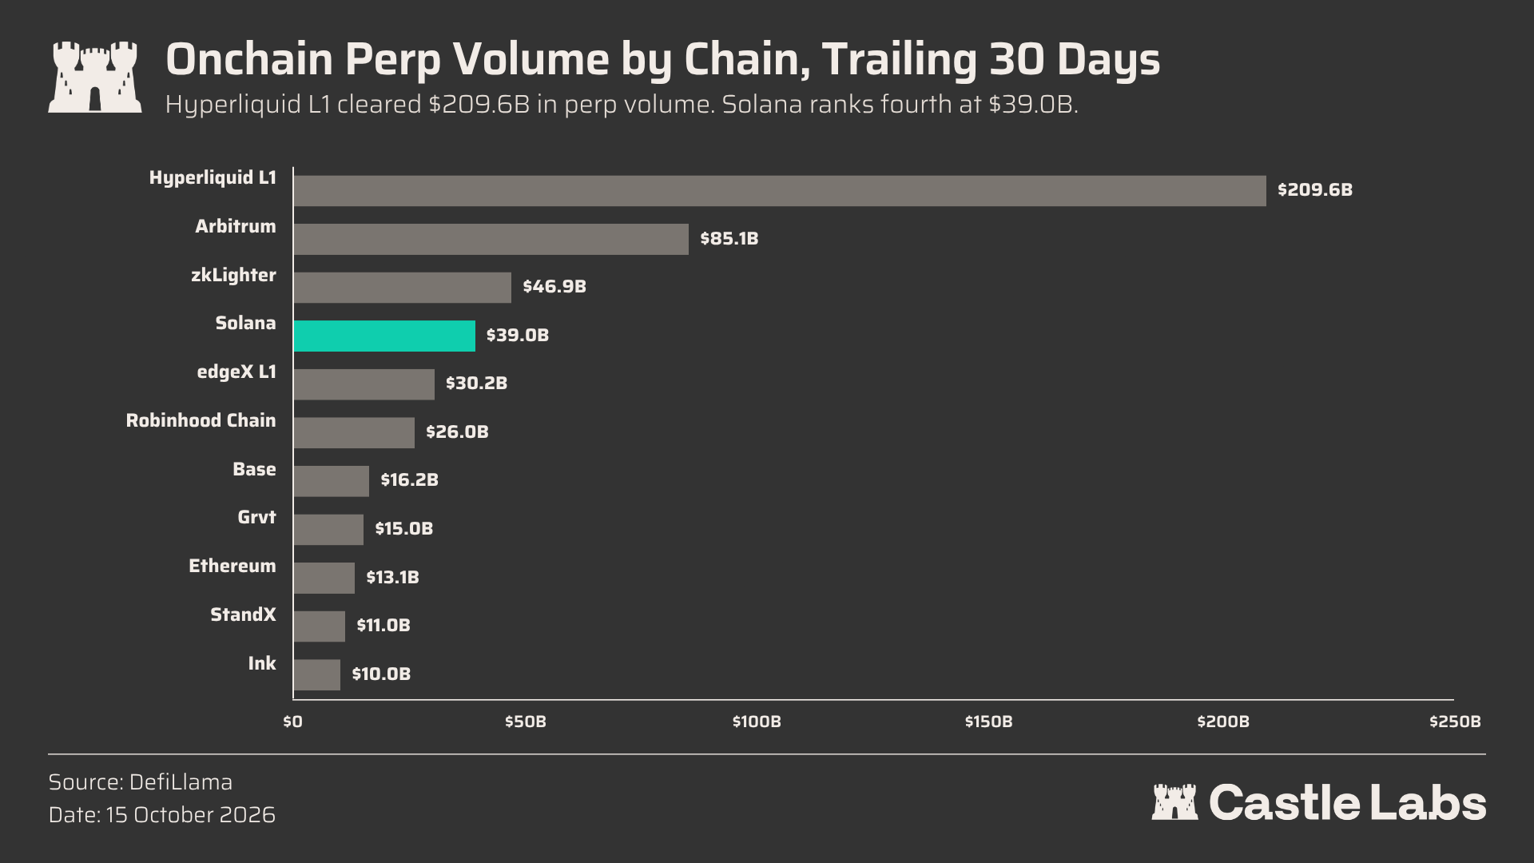Click the $100B axis tick label

(x=757, y=722)
